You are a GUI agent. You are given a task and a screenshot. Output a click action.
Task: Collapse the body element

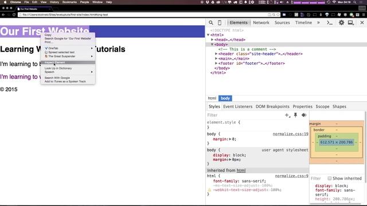pyautogui.click(x=212, y=45)
